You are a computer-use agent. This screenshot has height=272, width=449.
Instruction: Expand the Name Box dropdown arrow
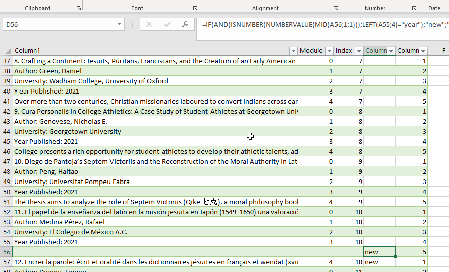(x=120, y=24)
